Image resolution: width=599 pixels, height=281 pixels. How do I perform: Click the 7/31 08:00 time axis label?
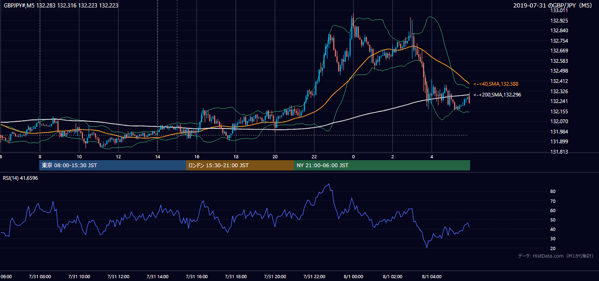coord(40,277)
